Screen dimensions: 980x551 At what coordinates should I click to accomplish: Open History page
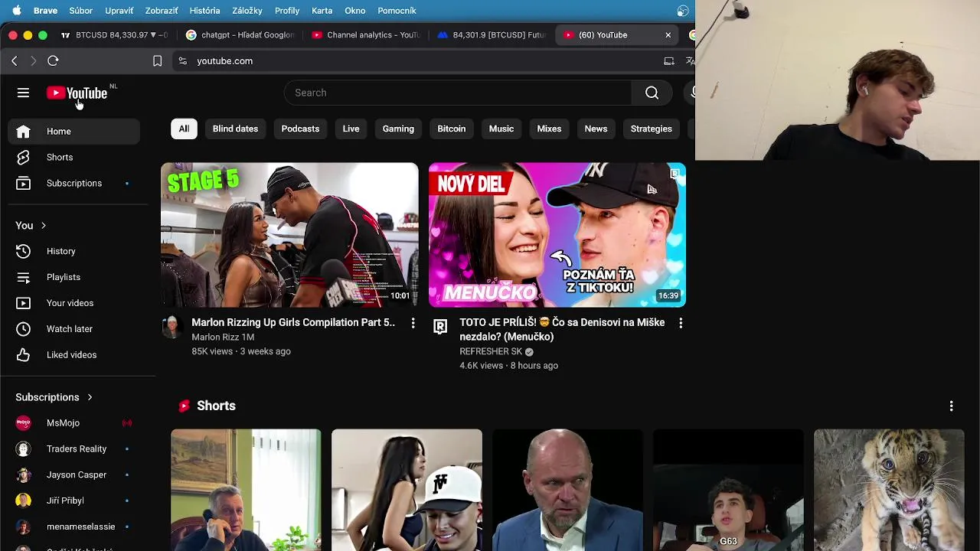point(73,251)
